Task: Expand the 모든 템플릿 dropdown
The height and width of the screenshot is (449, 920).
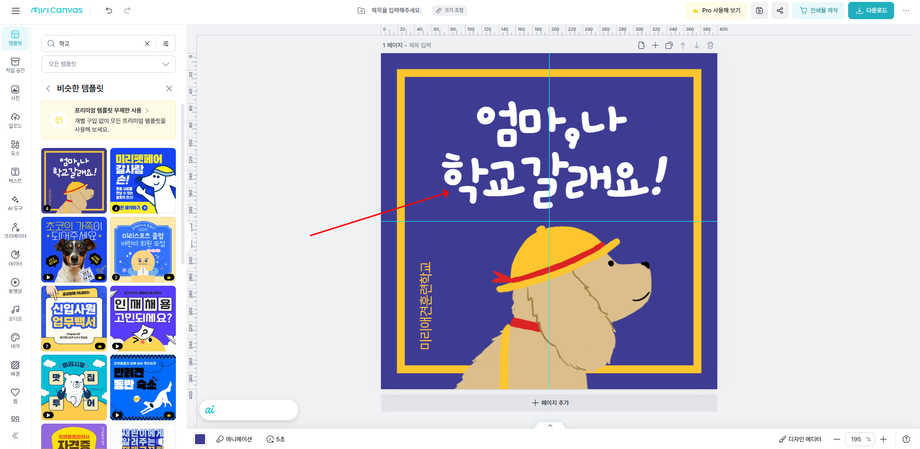Action: [x=108, y=64]
